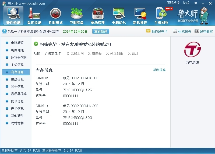215x154 pixels.
Task: Open 问题反馈 feedback link
Action: pos(173,3)
